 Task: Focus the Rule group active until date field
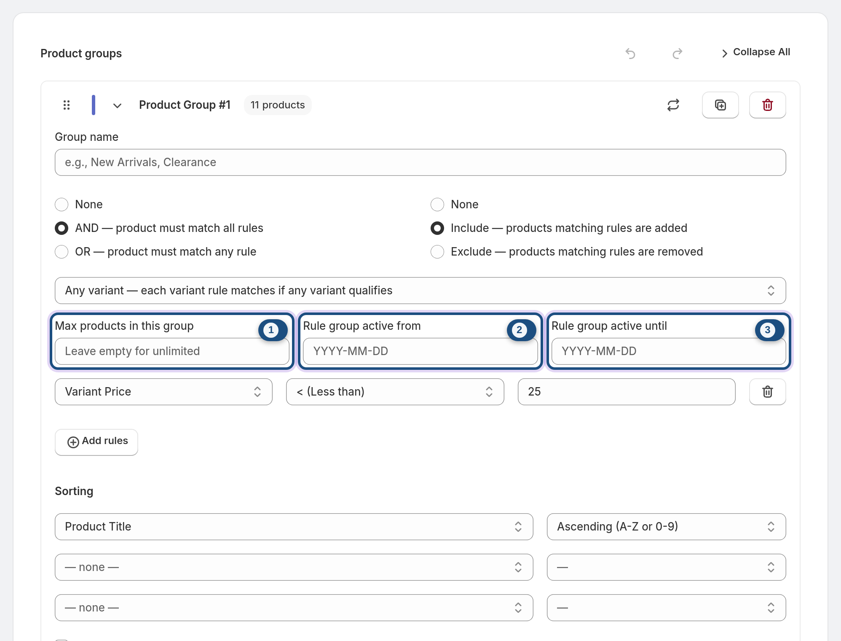[x=669, y=351]
